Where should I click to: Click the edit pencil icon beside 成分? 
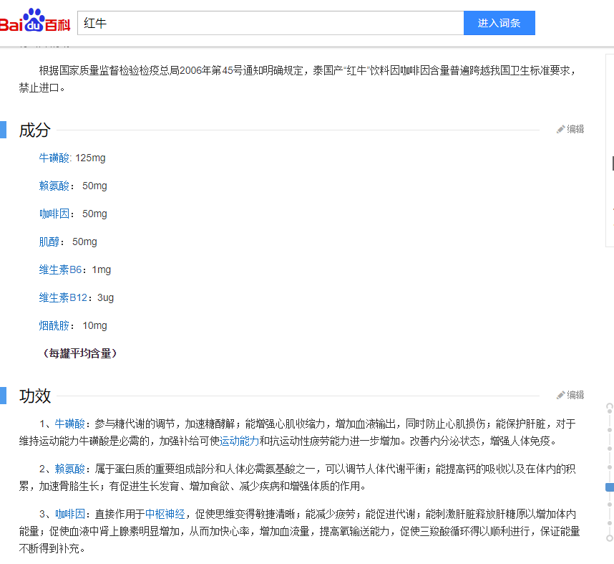pos(561,129)
